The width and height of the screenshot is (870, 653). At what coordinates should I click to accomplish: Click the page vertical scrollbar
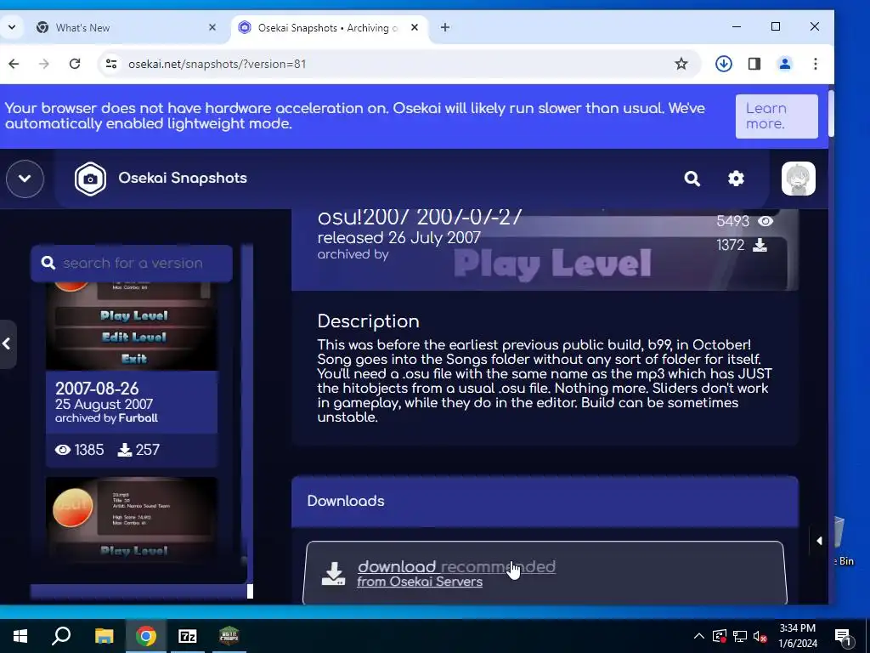tap(831, 114)
